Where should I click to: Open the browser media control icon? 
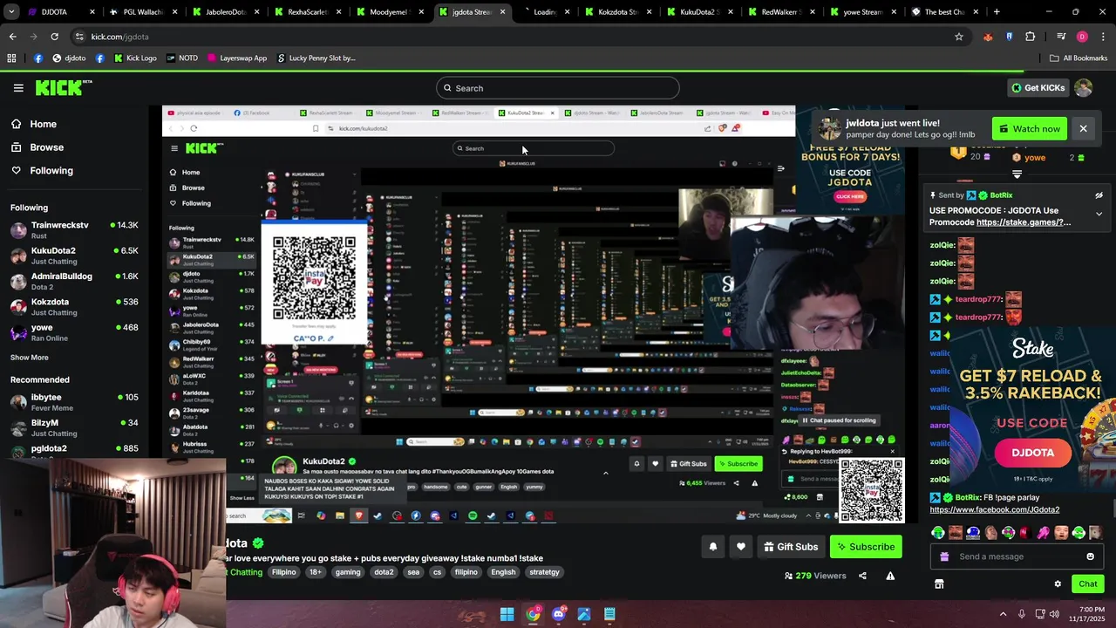coord(1061,37)
